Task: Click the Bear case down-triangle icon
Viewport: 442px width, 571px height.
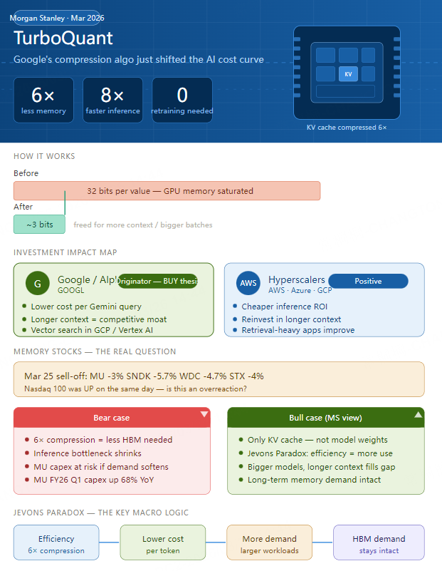Action: point(204,414)
